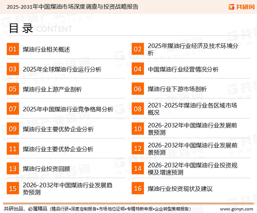Select orange number badge 06

point(138,89)
